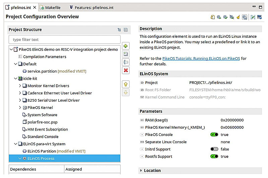Viewport: 268px width, 178px height.
Task: Switch to the Makefile tab
Action: (52, 7)
